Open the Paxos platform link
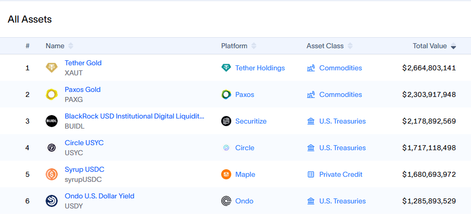 [x=244, y=94]
